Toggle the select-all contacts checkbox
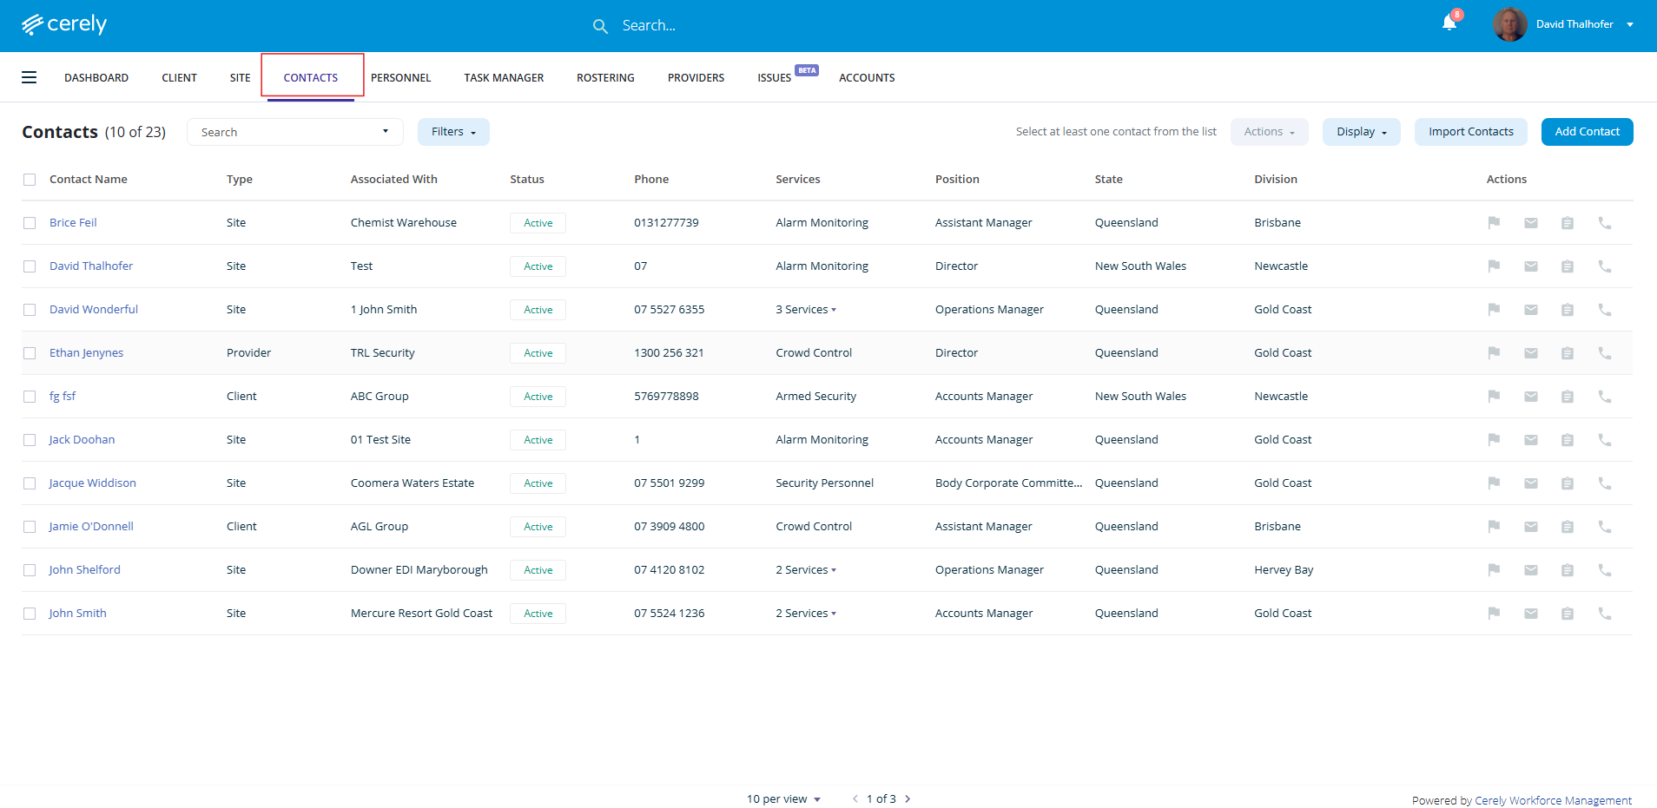1657x808 pixels. point(30,180)
